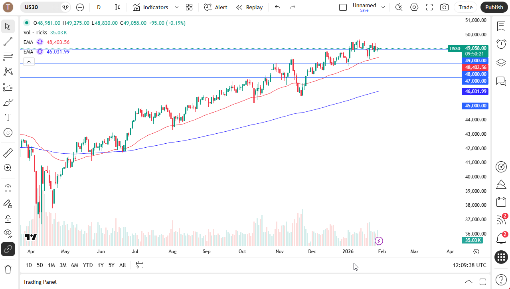Open the chats speech bubble panel

coord(501,81)
